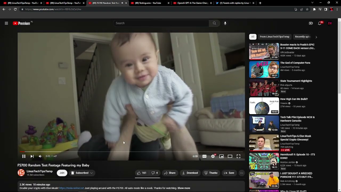Expand description with Show more
The width and height of the screenshot is (341, 192).
click(x=184, y=188)
